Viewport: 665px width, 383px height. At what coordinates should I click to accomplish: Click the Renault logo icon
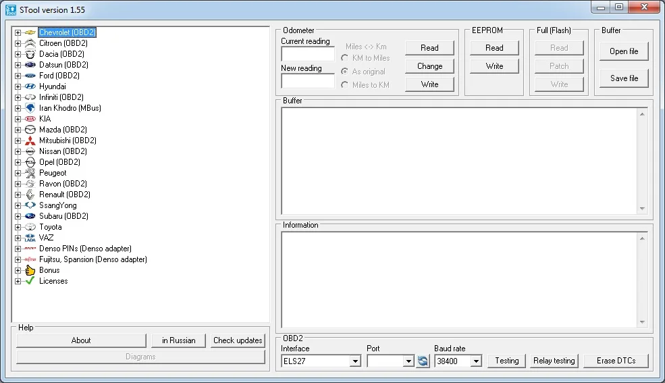(30, 195)
